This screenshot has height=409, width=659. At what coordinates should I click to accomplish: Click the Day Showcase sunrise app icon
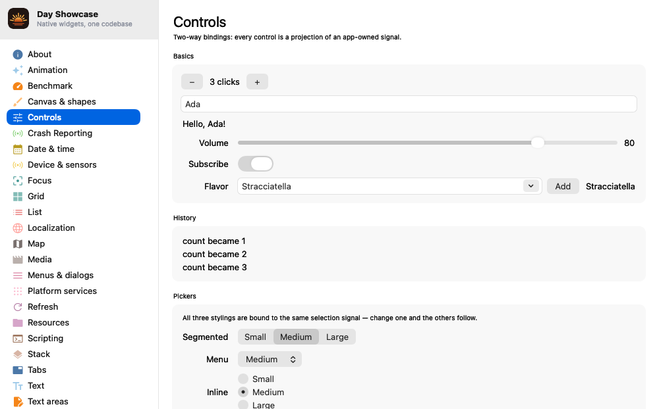pyautogui.click(x=18, y=18)
